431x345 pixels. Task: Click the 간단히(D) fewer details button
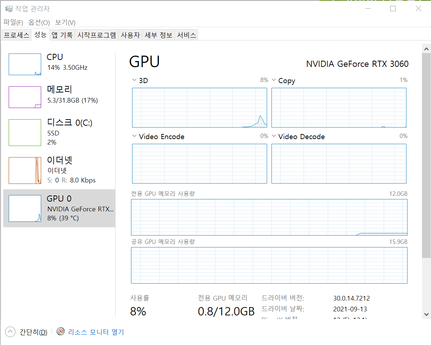click(x=33, y=332)
